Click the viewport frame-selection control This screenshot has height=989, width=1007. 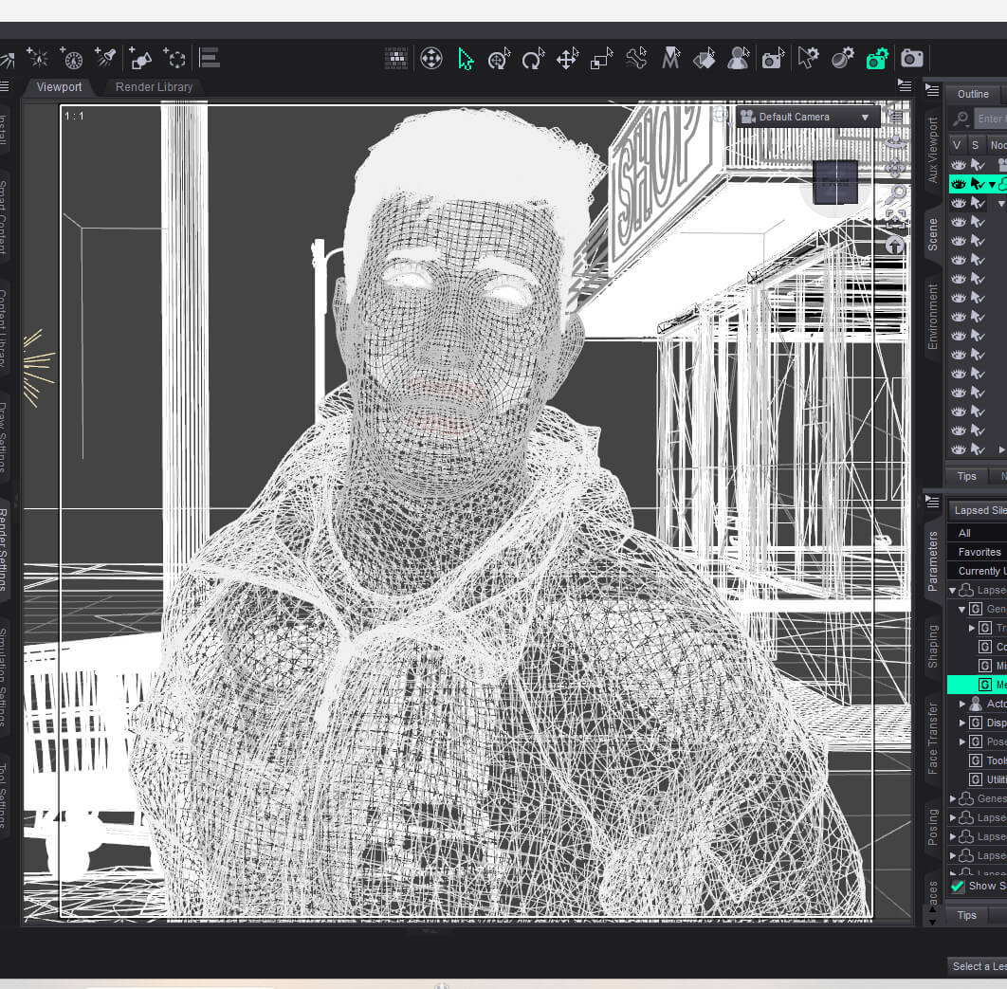(x=895, y=218)
